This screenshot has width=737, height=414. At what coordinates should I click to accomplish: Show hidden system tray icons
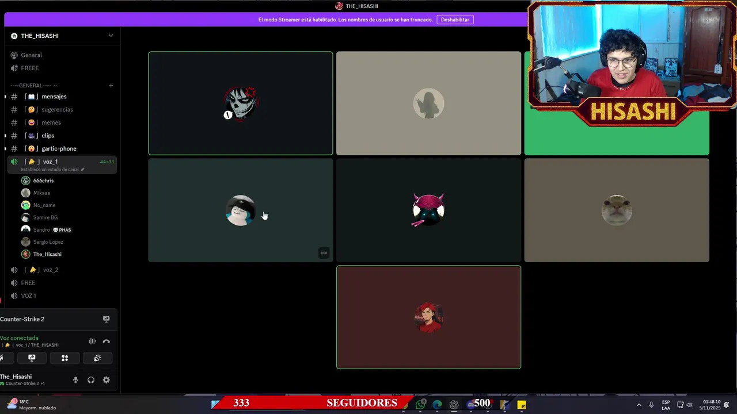pos(639,405)
